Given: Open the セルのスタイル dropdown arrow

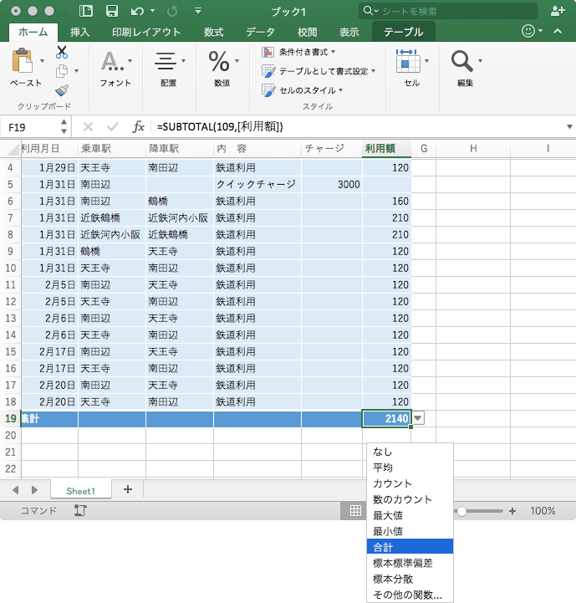Looking at the screenshot, I should click(x=341, y=90).
